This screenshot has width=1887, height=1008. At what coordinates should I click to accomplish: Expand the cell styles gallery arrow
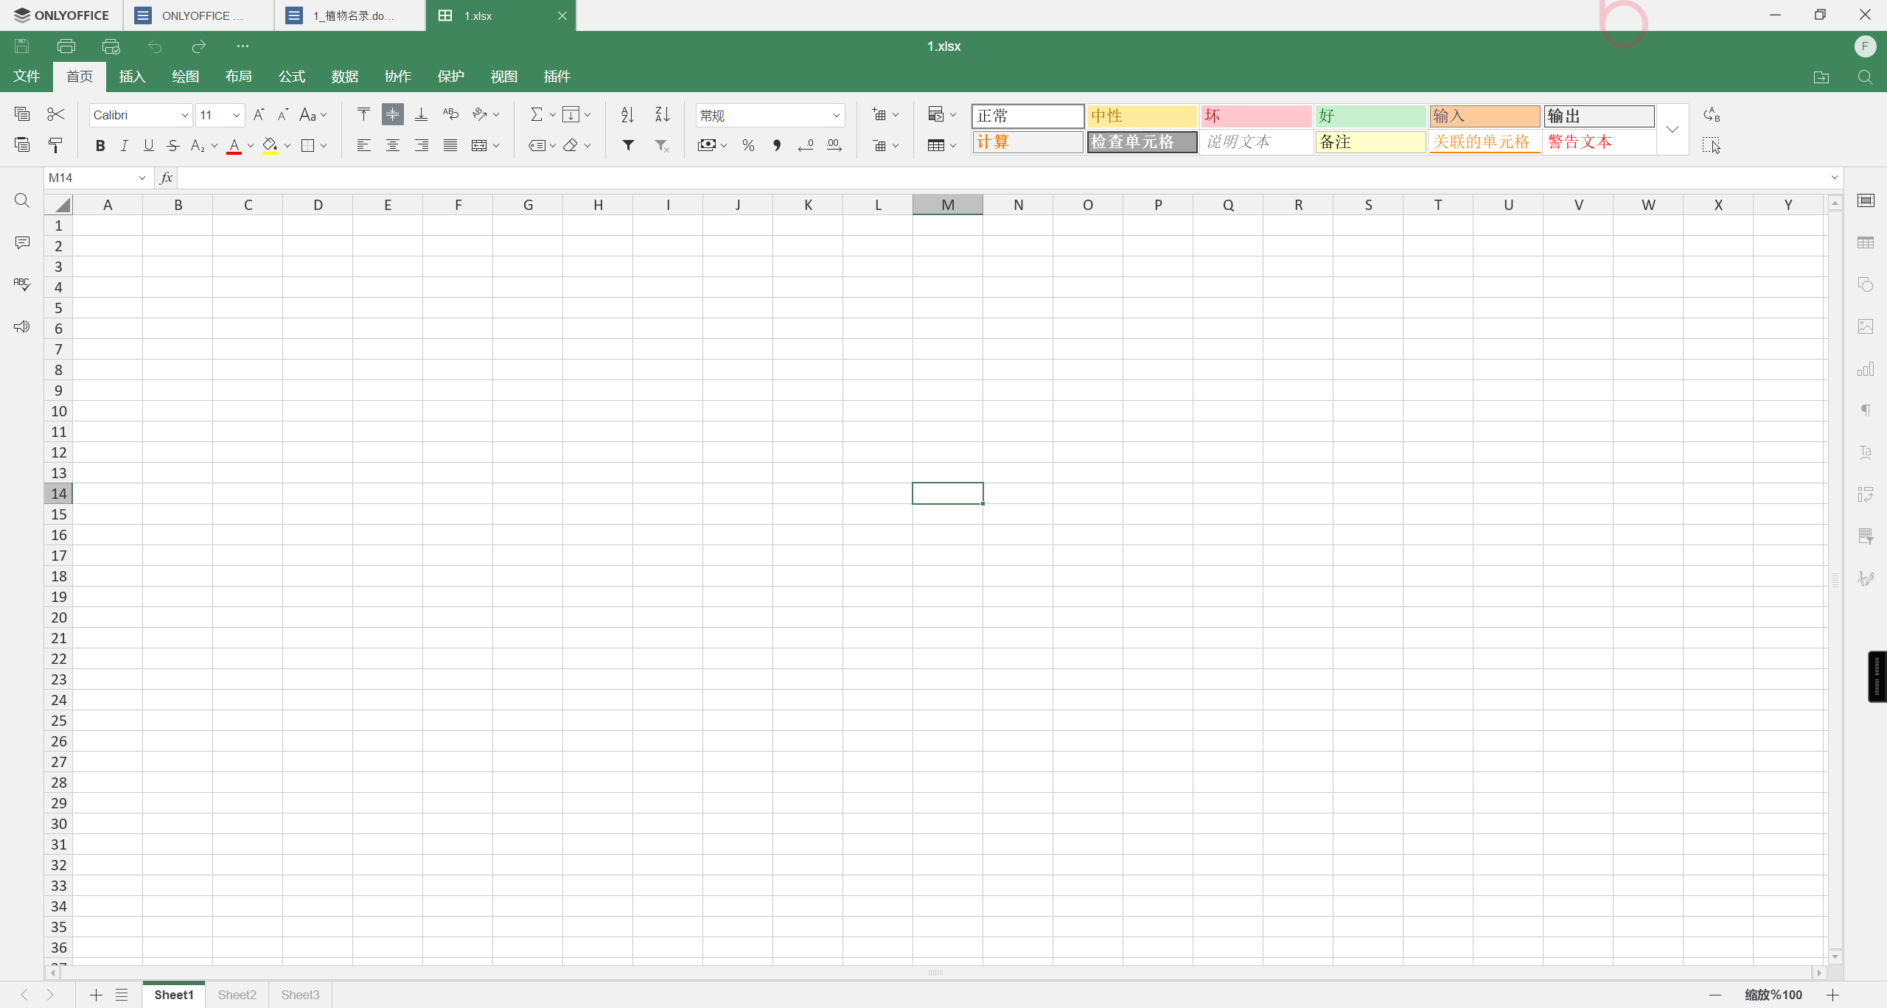click(1673, 130)
